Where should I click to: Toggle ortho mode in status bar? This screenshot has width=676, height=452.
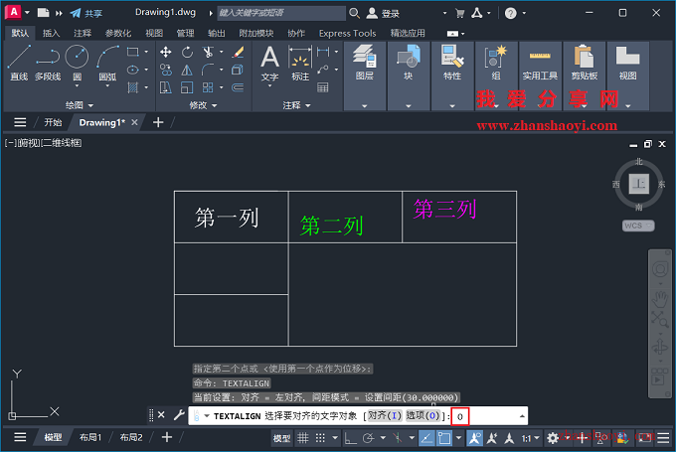(350, 438)
